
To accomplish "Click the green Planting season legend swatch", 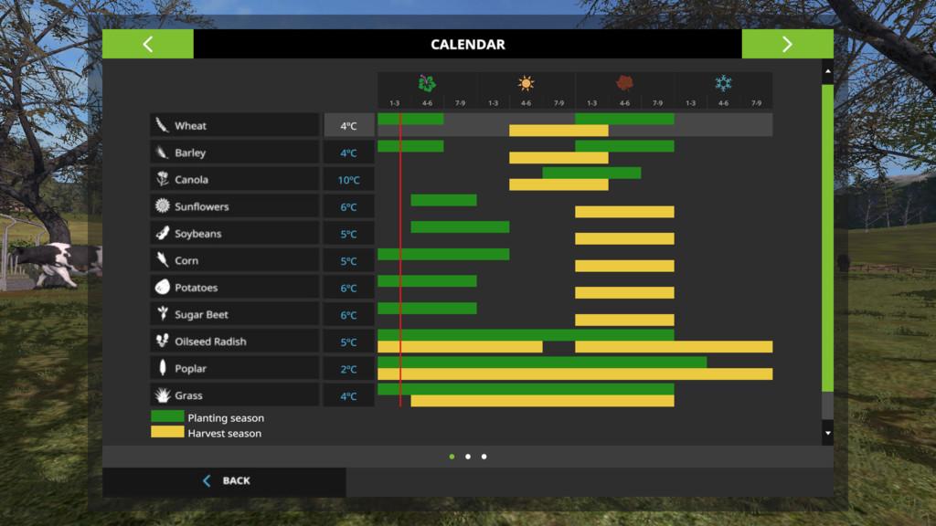I will pos(167,416).
